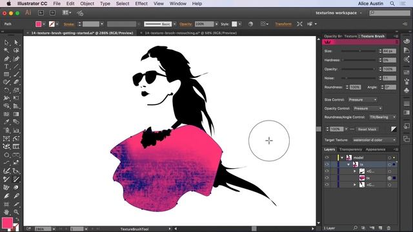
Task: Open Spotlight search in menu bar
Action: pos(392,4)
